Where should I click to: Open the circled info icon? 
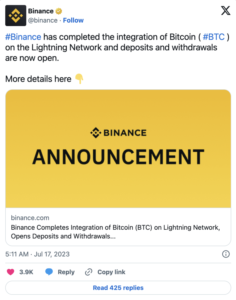coord(226,254)
